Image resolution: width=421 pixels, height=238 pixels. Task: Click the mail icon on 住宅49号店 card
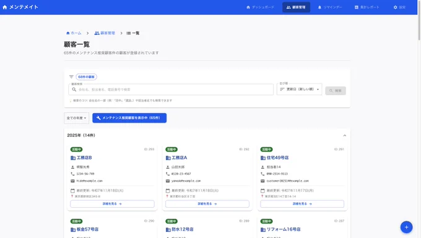(x=263, y=181)
